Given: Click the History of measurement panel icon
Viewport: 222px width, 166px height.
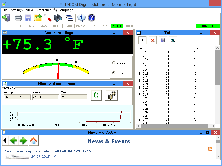Looking at the screenshot, I should click(x=5, y=84).
